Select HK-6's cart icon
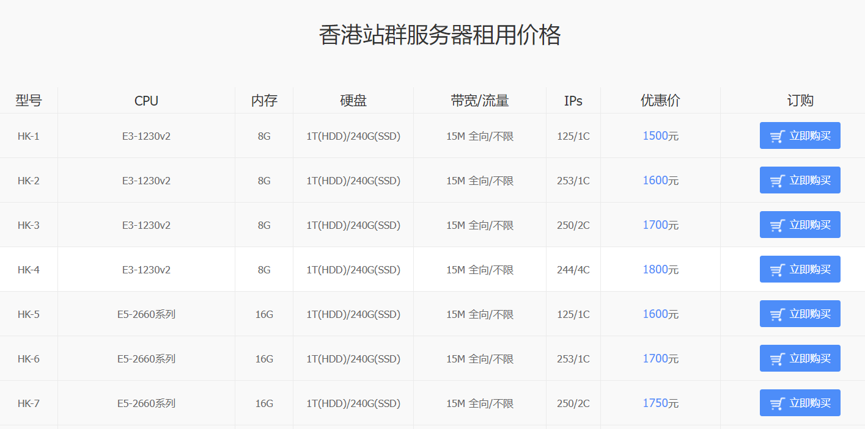The height and width of the screenshot is (429, 865). [777, 358]
